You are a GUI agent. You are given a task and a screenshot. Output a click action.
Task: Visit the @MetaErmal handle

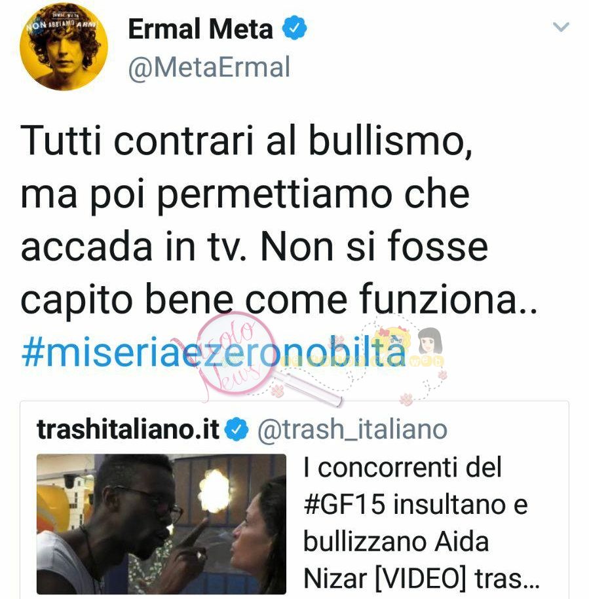coord(209,67)
